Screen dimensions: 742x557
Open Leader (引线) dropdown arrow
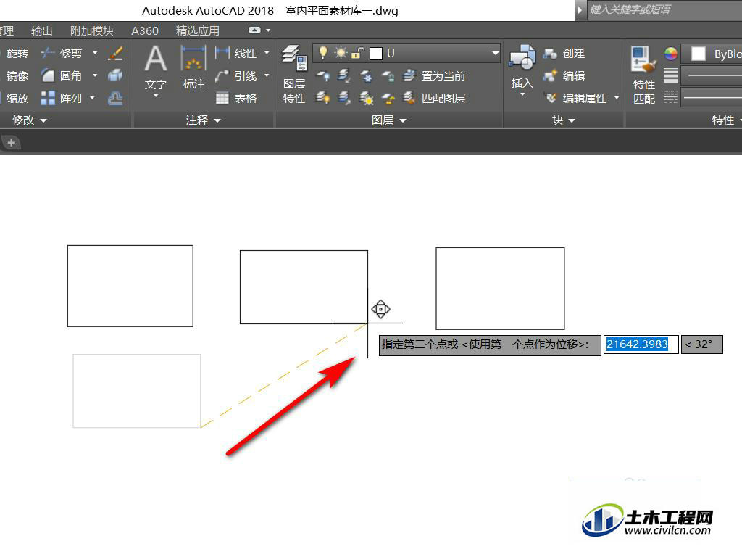click(x=267, y=75)
